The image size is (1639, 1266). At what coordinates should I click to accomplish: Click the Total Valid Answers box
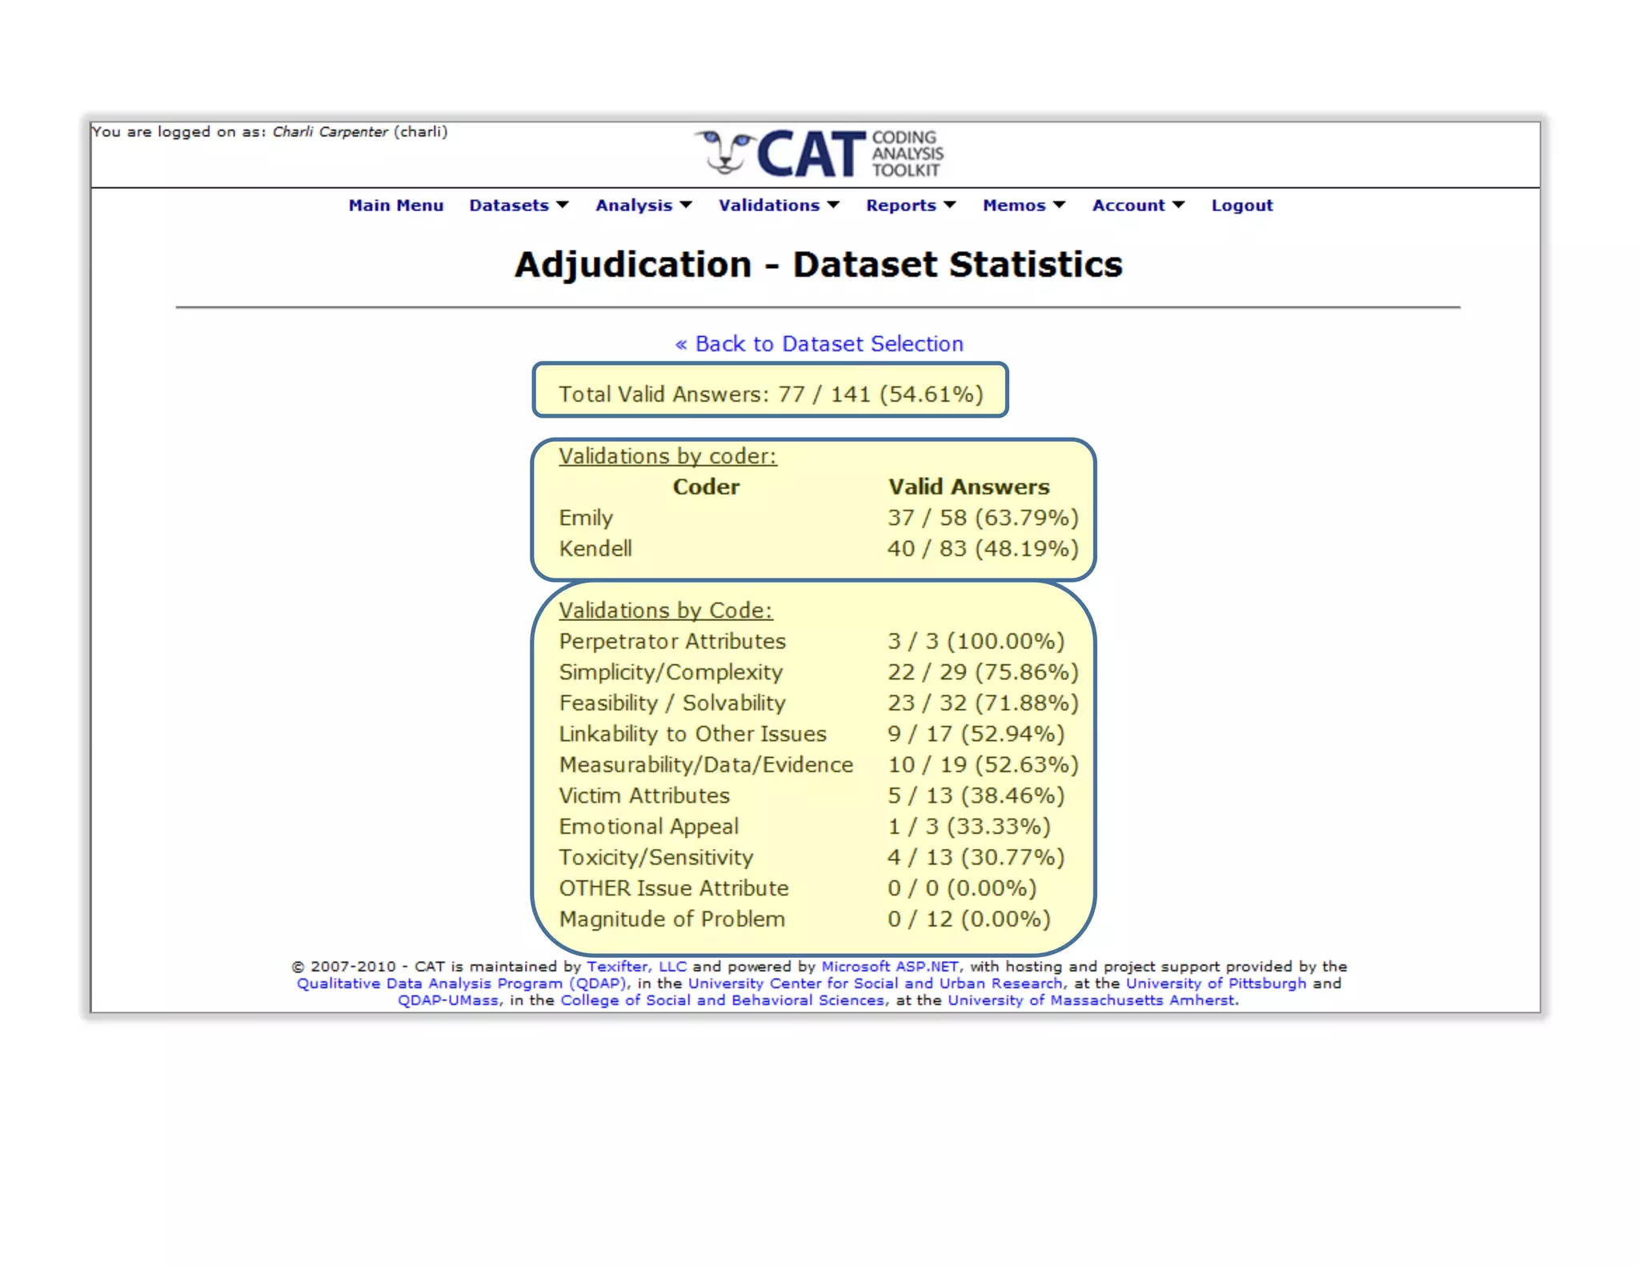(x=770, y=391)
